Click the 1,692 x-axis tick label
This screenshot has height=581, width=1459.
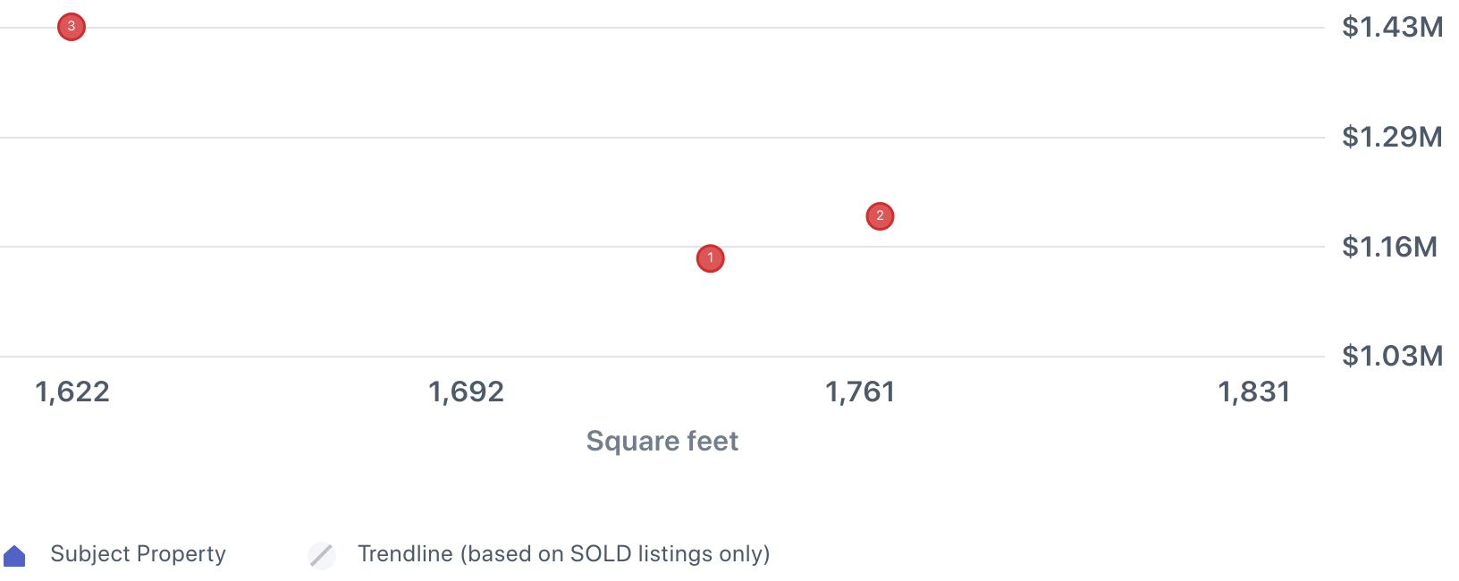coord(466,392)
